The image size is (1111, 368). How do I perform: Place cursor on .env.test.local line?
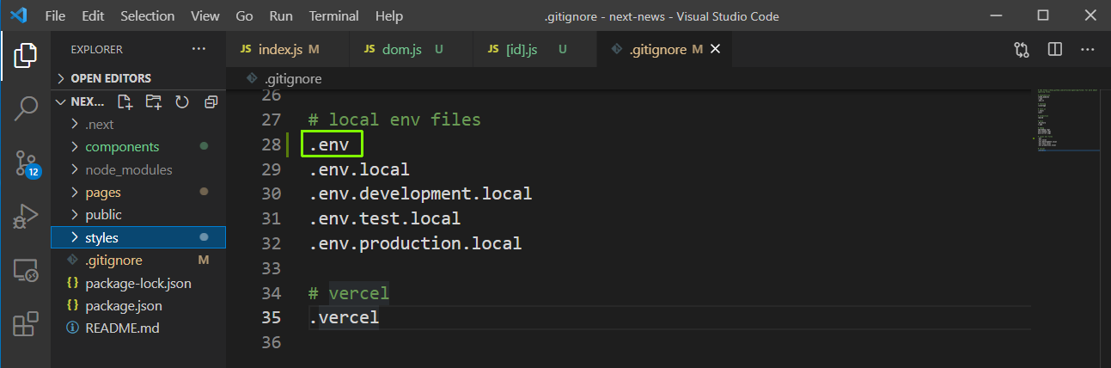tap(385, 219)
